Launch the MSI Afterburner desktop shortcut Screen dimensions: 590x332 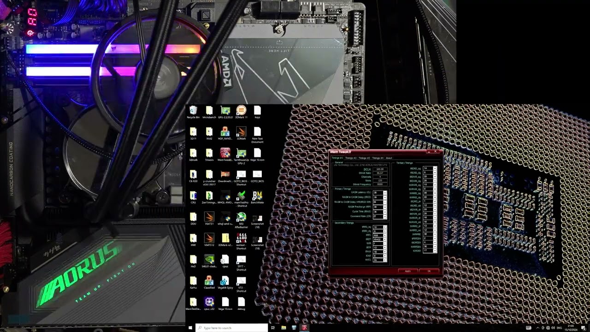point(241,220)
